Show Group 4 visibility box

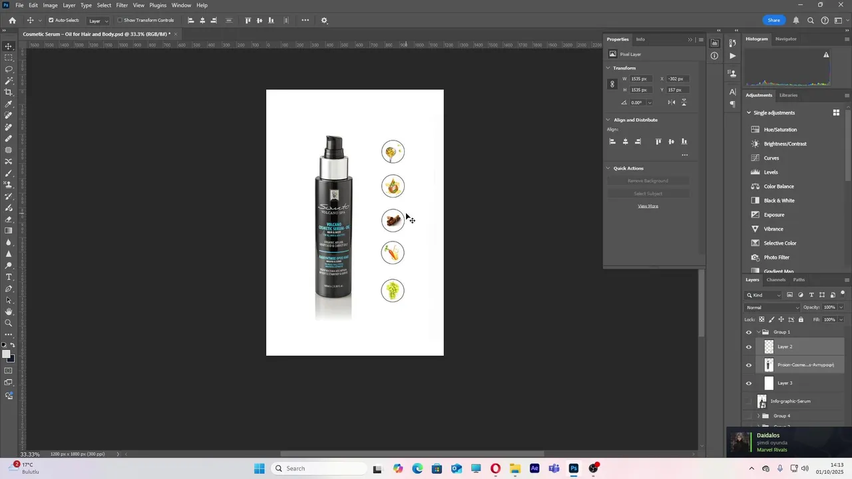(749, 416)
